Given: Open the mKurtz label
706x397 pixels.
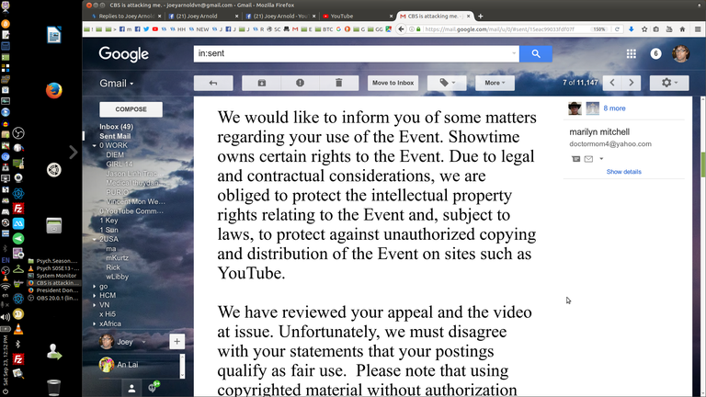Looking at the screenshot, I should (x=117, y=258).
